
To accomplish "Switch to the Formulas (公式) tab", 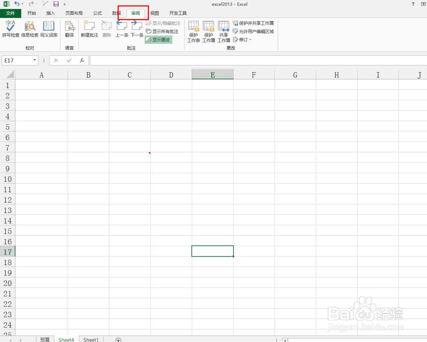I will tap(97, 13).
